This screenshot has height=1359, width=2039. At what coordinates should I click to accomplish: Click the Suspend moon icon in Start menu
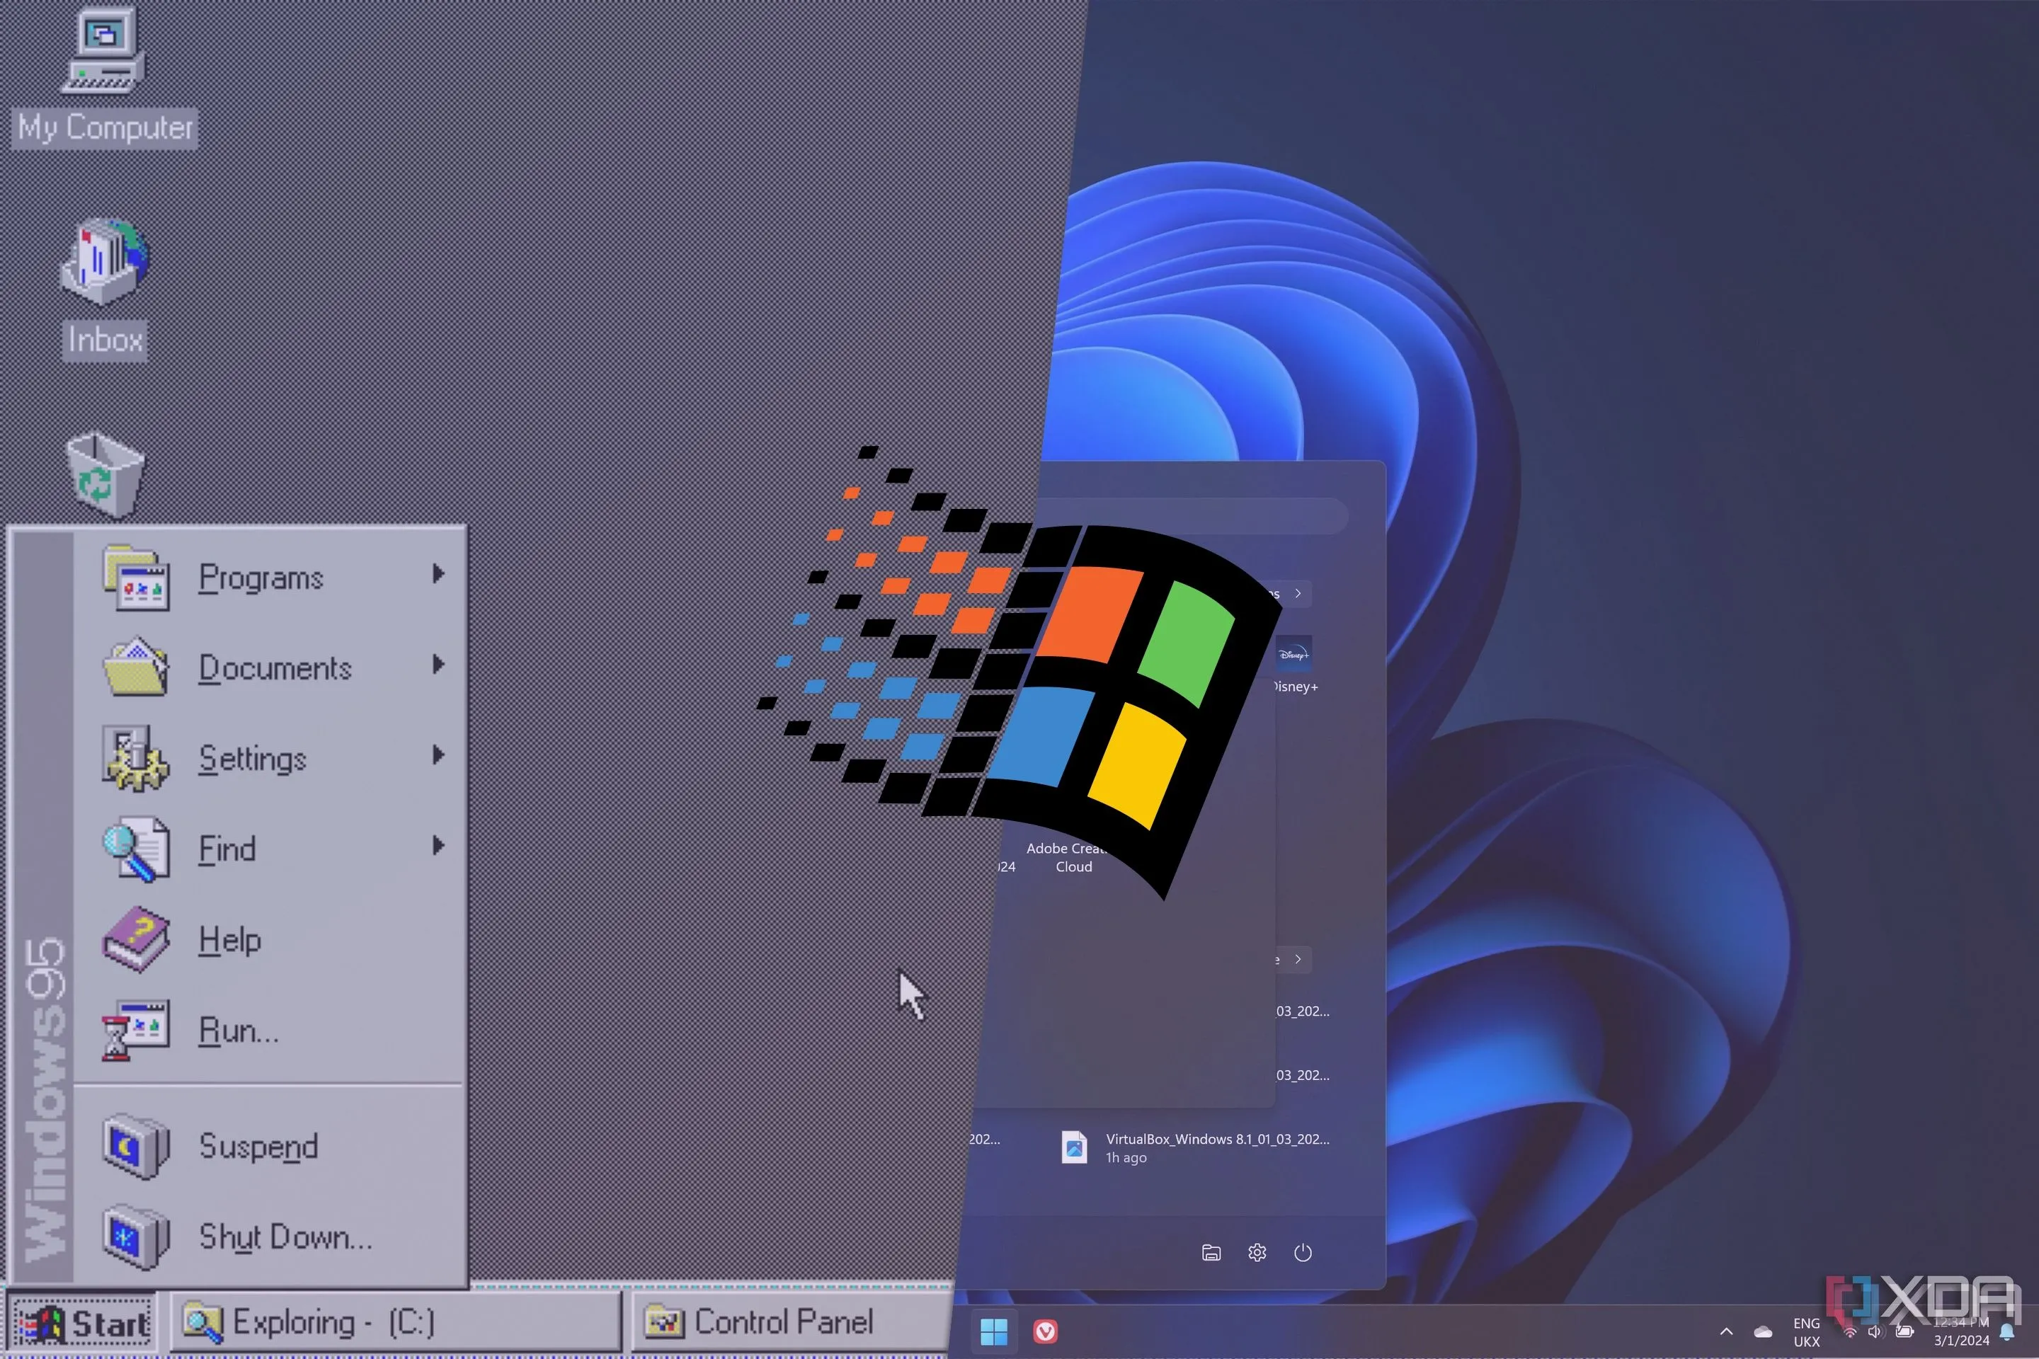tap(135, 1146)
